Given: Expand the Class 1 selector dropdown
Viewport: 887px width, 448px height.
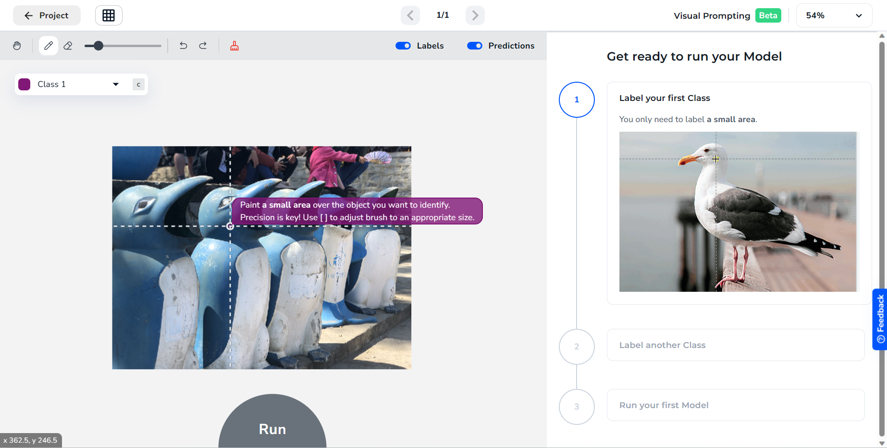Looking at the screenshot, I should pos(116,84).
